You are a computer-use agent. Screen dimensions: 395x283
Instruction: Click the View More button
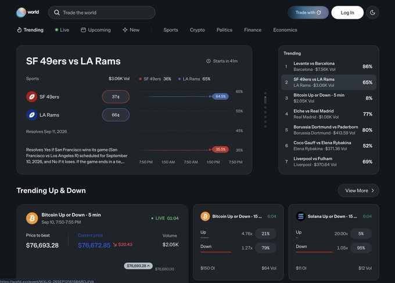tap(358, 191)
